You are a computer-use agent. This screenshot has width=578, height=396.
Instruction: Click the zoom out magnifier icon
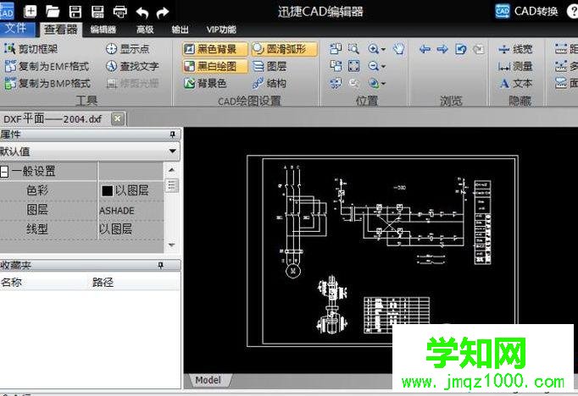point(373,66)
